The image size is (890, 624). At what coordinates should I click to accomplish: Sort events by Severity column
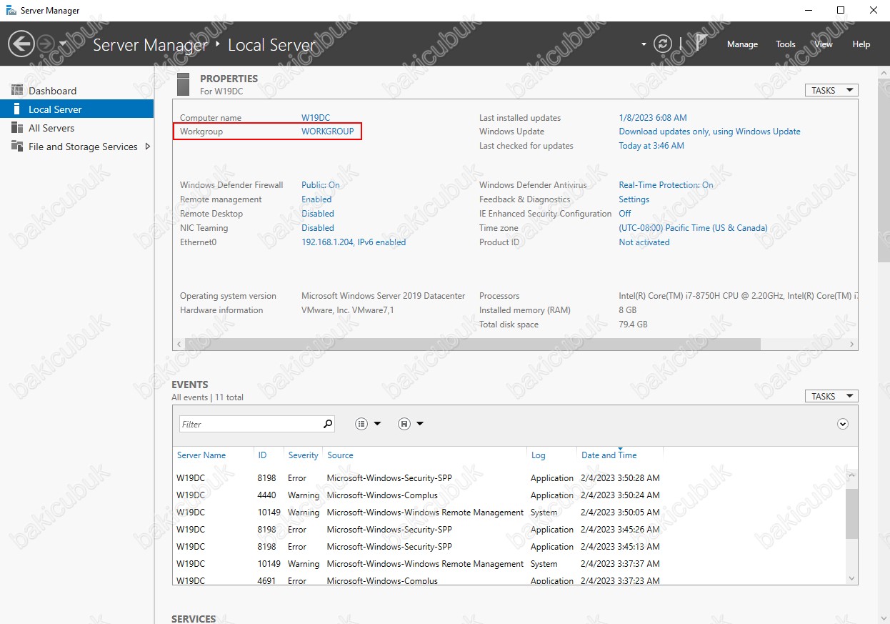303,455
